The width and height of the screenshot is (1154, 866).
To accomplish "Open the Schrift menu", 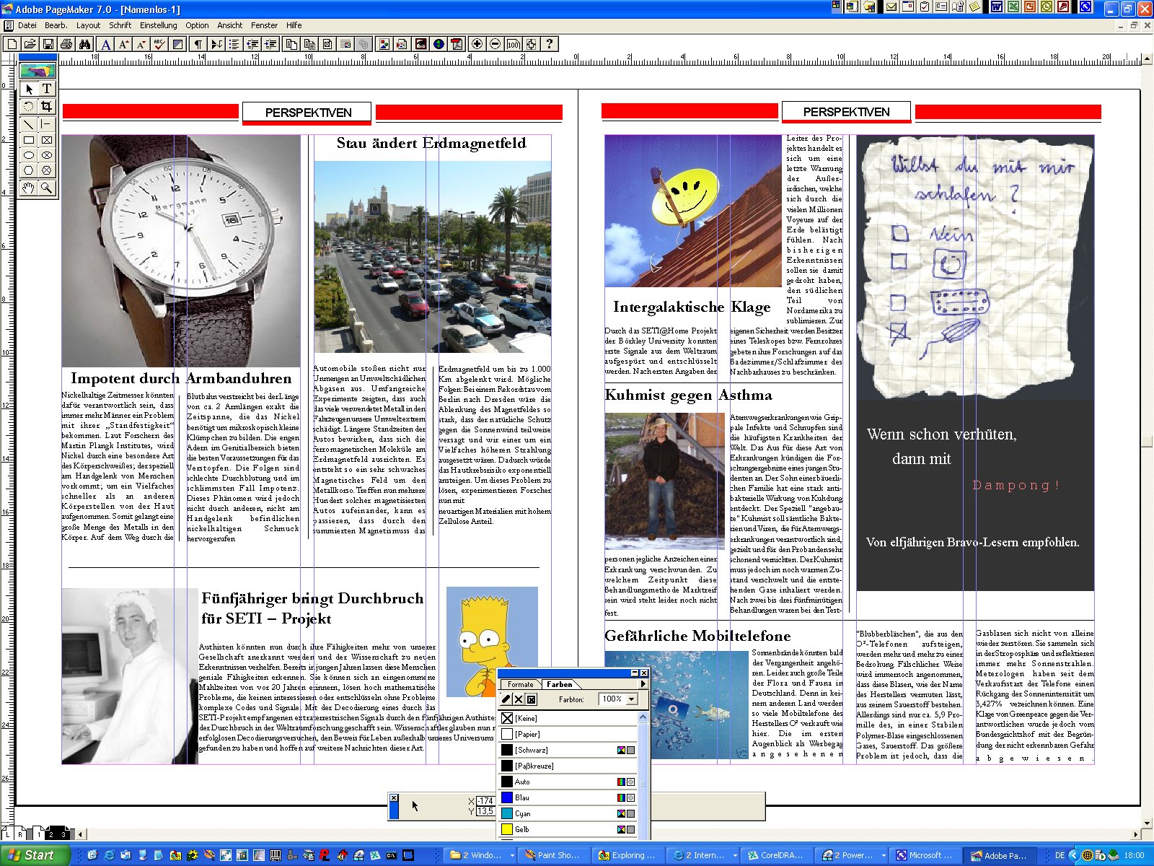I will pos(120,25).
